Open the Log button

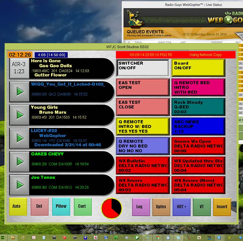pos(141,207)
